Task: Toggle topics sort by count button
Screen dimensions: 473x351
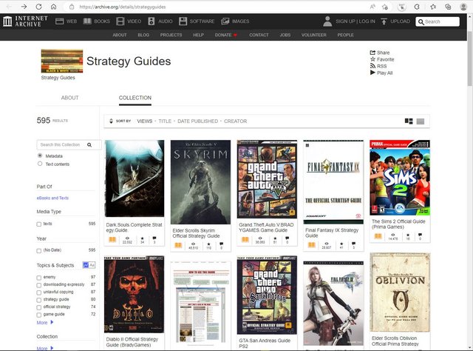Action: (x=86, y=265)
